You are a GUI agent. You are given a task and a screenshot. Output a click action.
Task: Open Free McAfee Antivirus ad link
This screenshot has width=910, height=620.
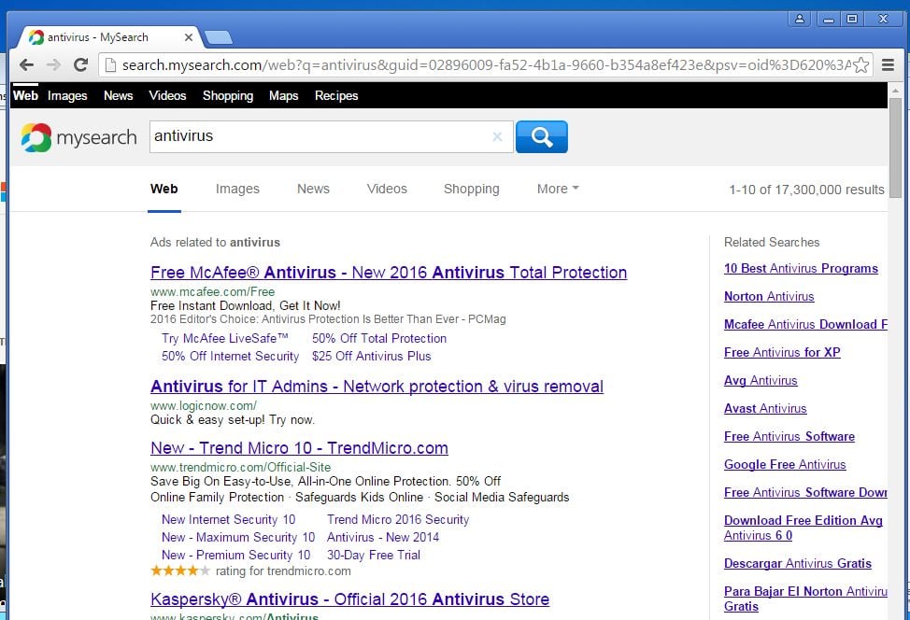389,272
